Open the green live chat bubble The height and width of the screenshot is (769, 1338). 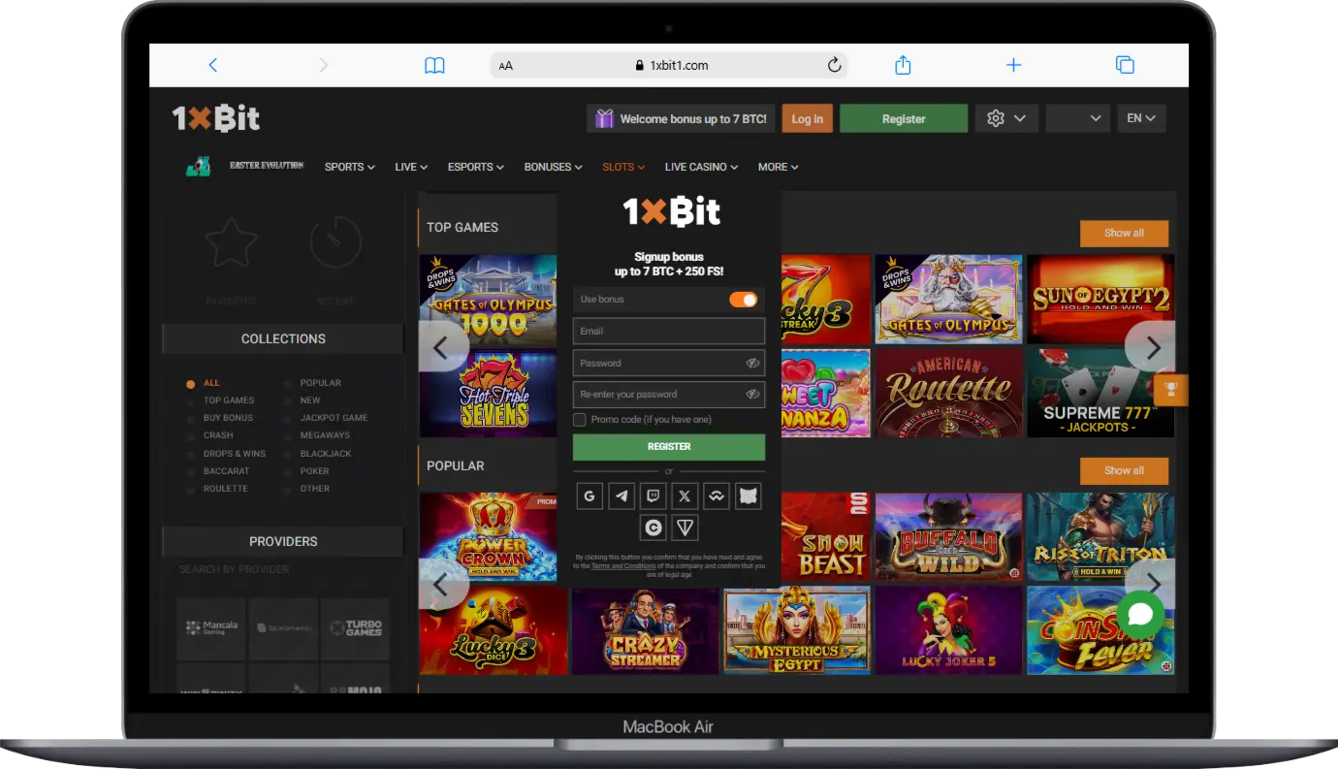tap(1140, 614)
